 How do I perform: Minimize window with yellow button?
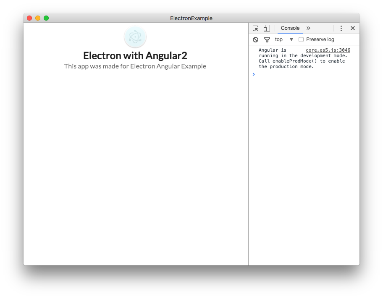click(38, 18)
